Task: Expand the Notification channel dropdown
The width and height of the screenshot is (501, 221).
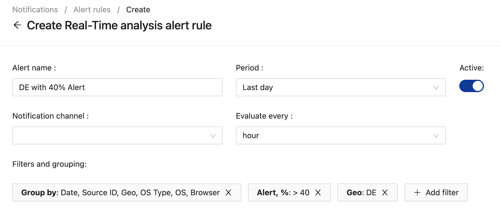Action: point(117,136)
